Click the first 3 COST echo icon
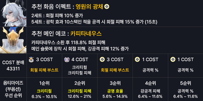The image size is (203, 101). point(31,60)
